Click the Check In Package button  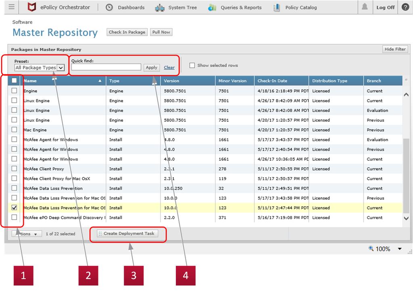tap(127, 32)
